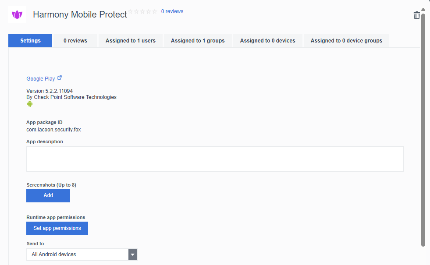Click the Screenshots (Up to 8) label
430x265 pixels.
pyautogui.click(x=51, y=185)
